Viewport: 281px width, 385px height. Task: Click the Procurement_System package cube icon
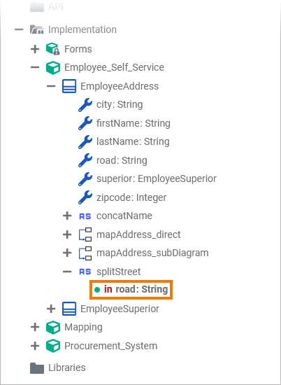point(53,346)
